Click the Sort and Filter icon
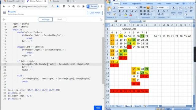 (x=191, y=8)
